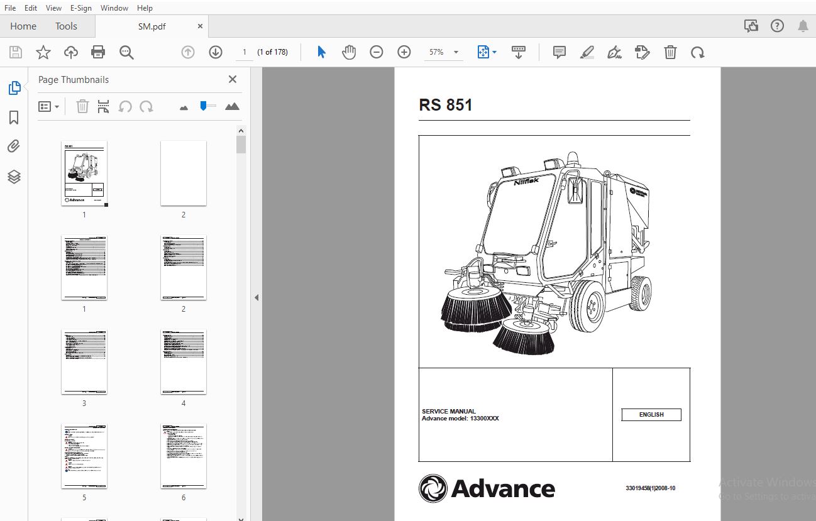Select the cover page thumbnail 1
This screenshot has height=521, width=816.
(84, 173)
